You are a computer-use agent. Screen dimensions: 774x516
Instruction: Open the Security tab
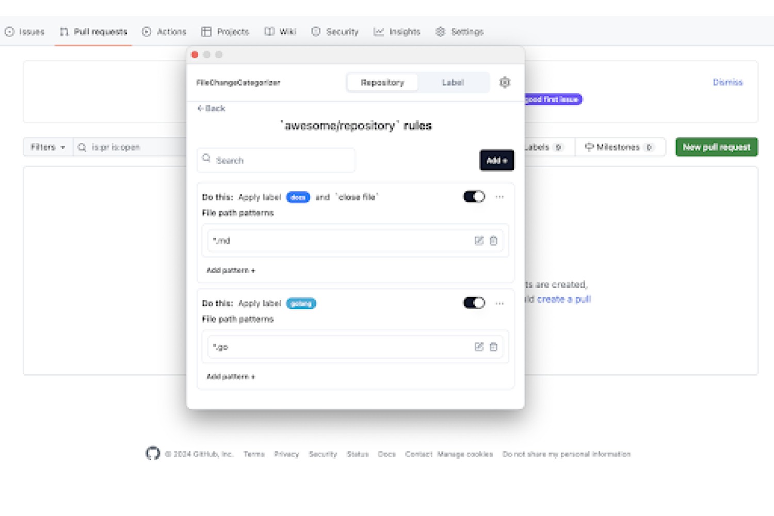[335, 31]
